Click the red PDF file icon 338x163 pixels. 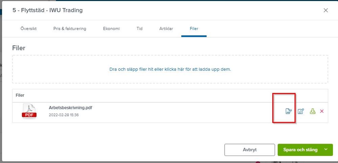coord(29,112)
